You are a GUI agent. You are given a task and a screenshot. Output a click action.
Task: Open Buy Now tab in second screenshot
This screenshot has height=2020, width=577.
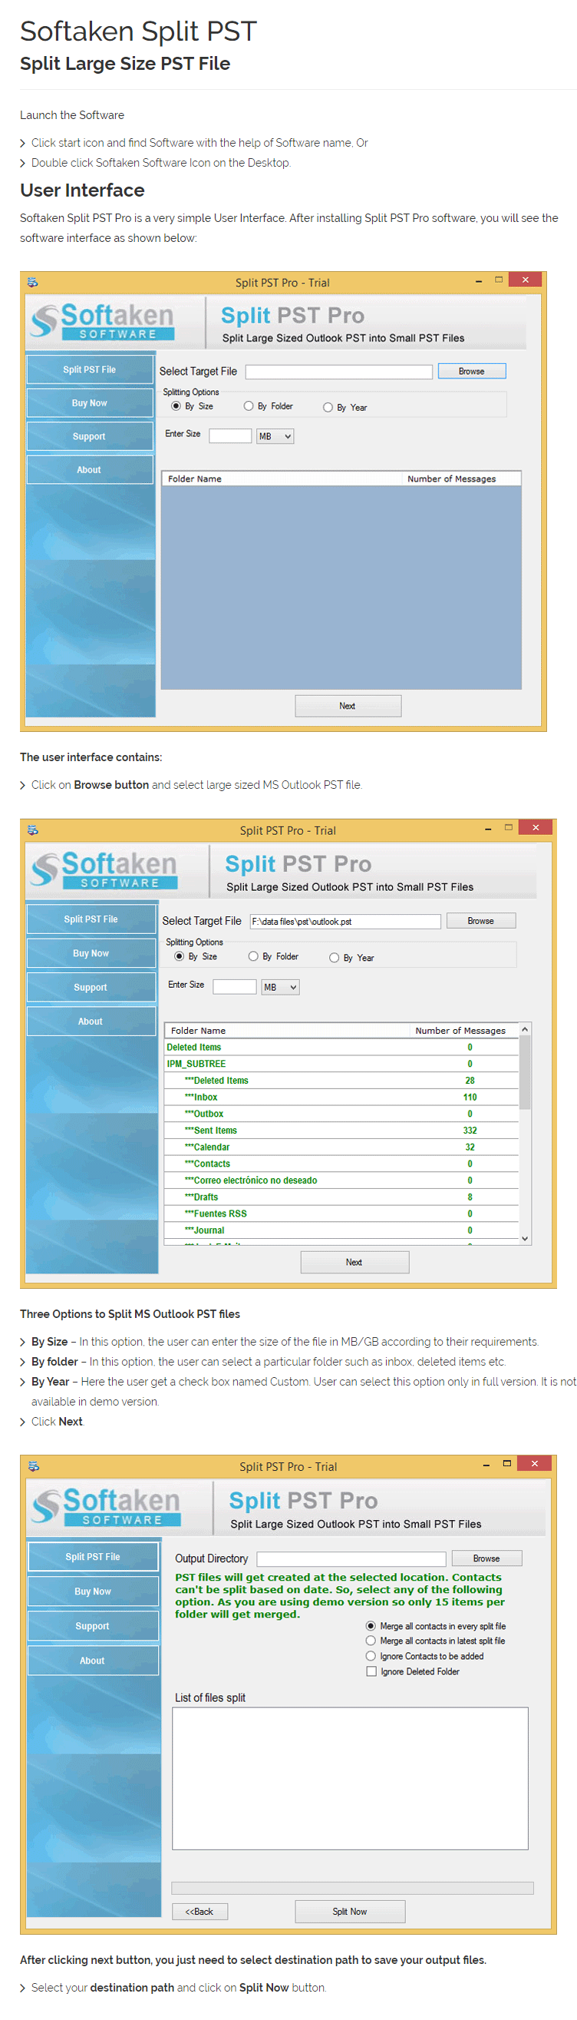tap(91, 955)
